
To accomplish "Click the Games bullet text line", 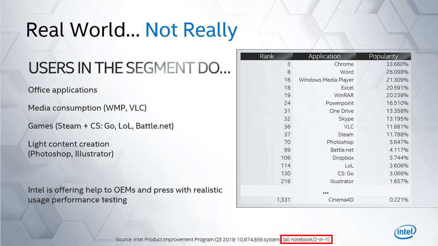I will [x=101, y=126].
